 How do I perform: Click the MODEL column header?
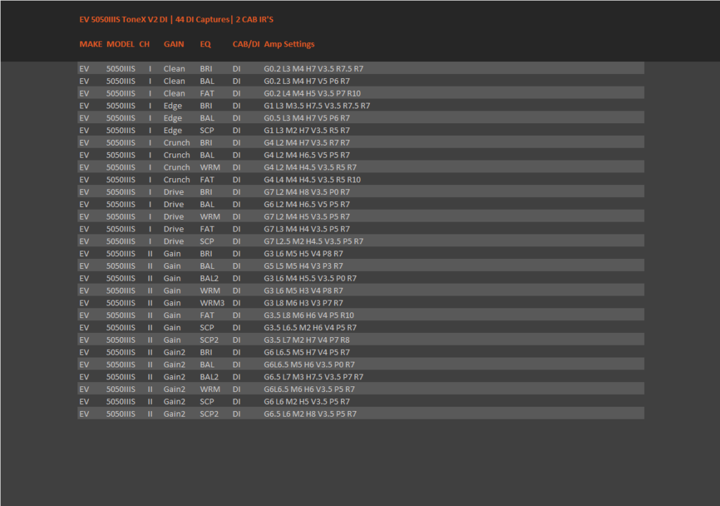120,44
